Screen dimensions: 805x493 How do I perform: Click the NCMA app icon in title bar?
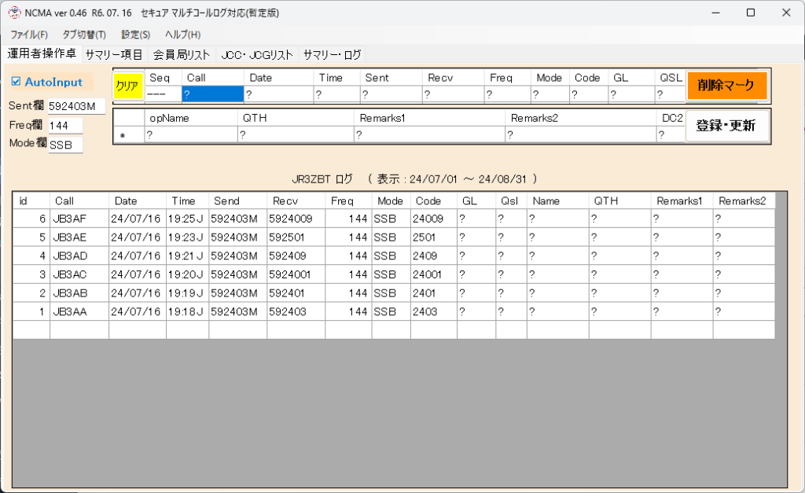tap(13, 13)
